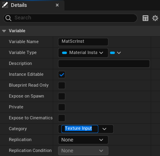Viewport: 160px width, 156px height.
Task: Enable the Blueprint Read Only checkbox
Action: click(62, 85)
